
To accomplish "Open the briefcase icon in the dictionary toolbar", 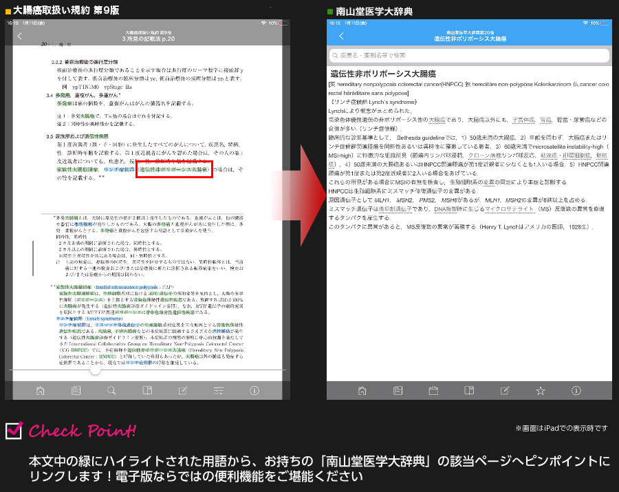I will (x=434, y=389).
